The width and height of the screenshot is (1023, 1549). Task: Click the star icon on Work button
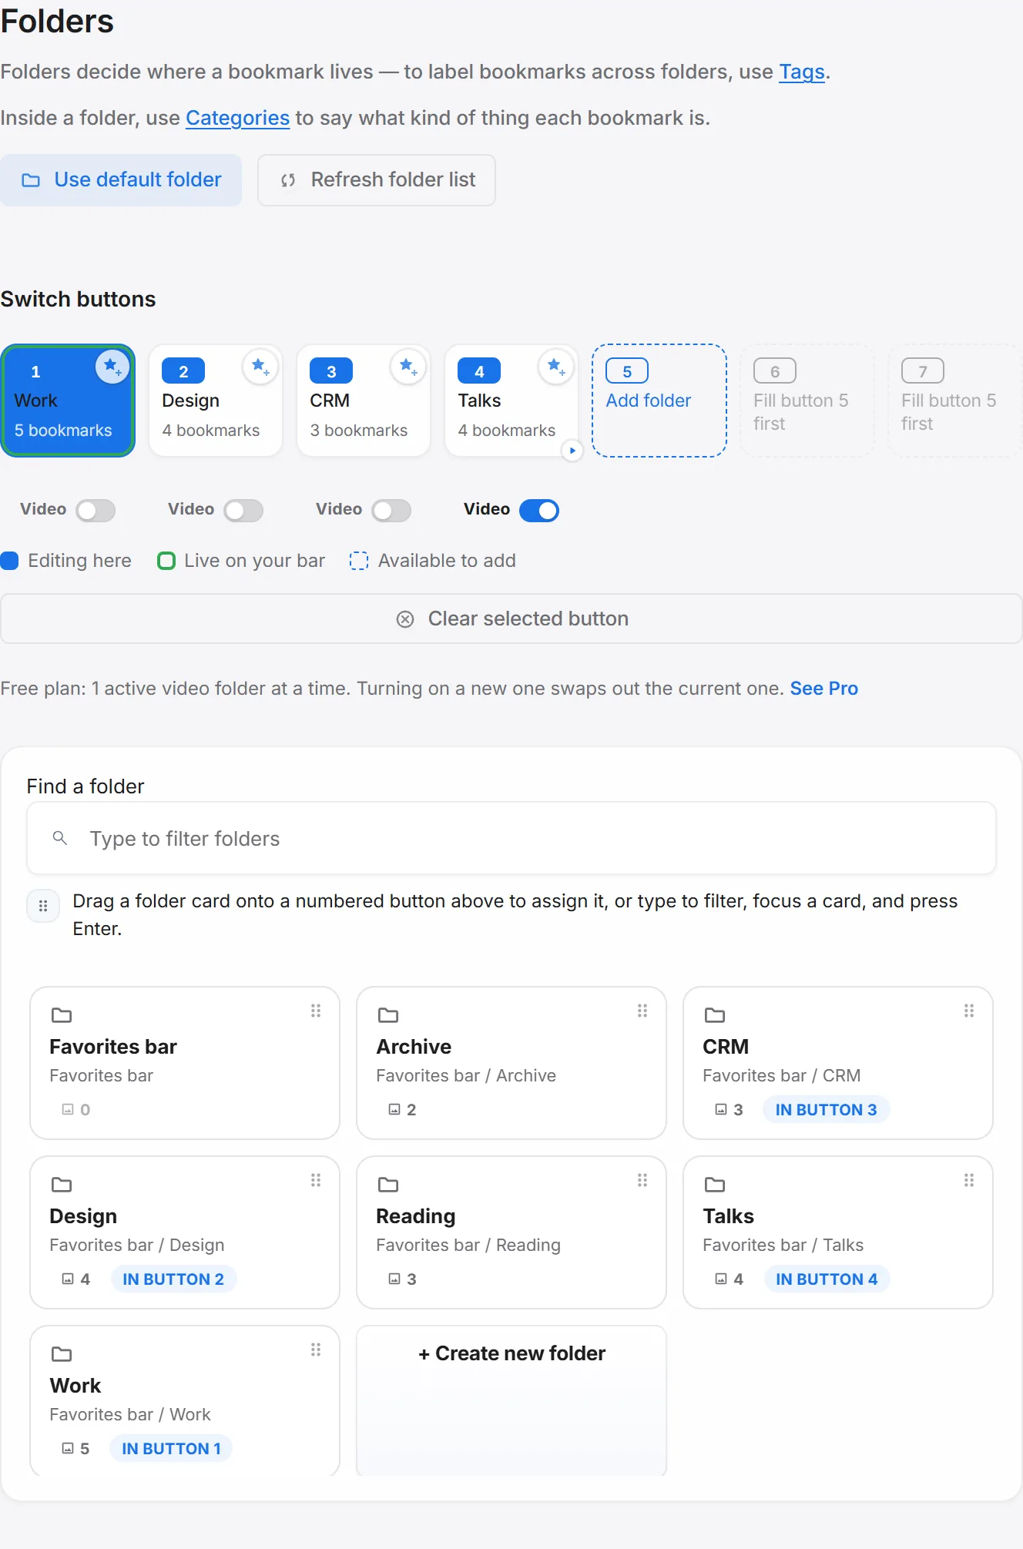pyautogui.click(x=112, y=367)
